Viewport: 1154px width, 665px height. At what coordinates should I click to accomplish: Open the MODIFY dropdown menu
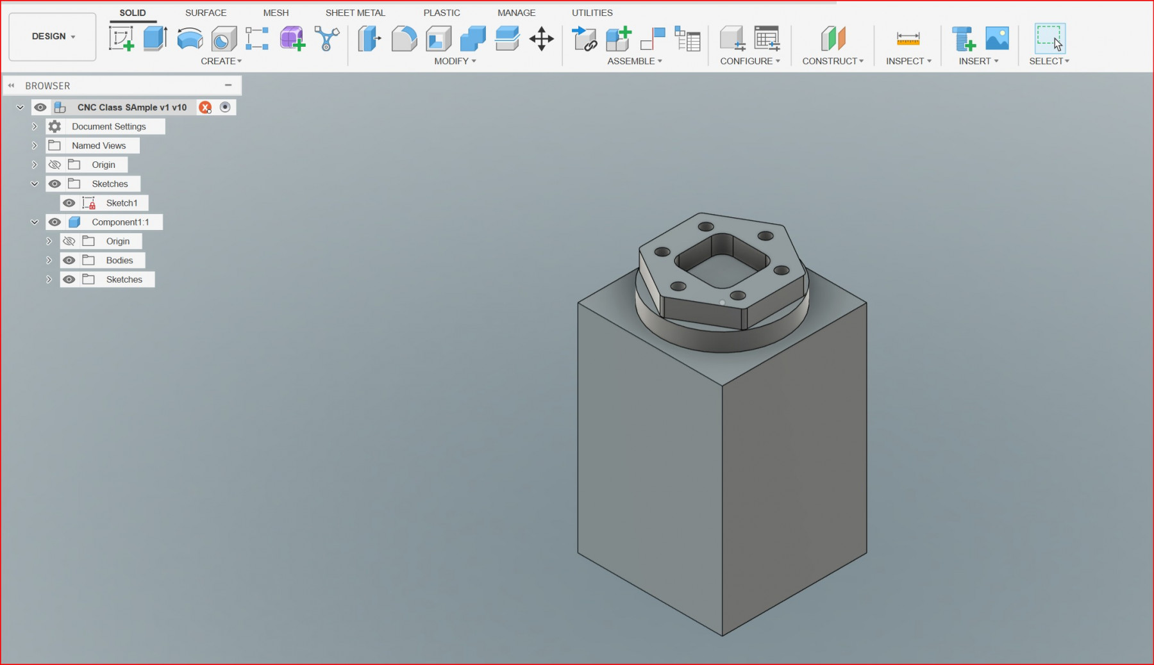(x=455, y=62)
